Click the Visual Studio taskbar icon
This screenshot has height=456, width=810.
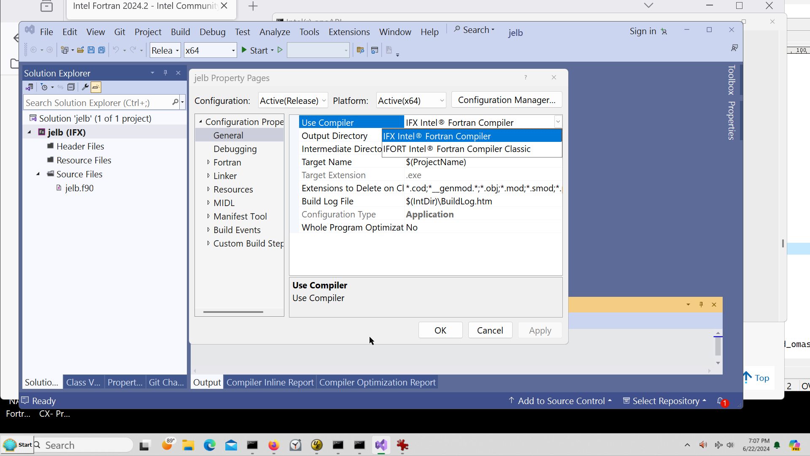click(x=381, y=445)
